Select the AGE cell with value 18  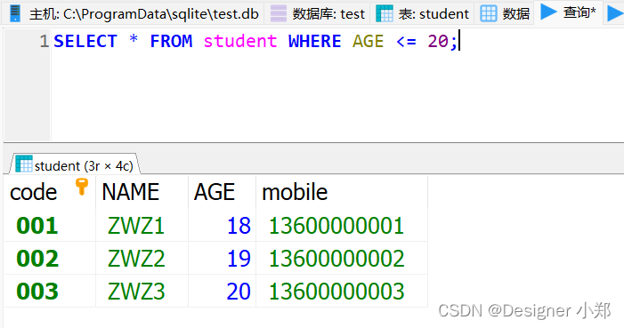coord(222,226)
